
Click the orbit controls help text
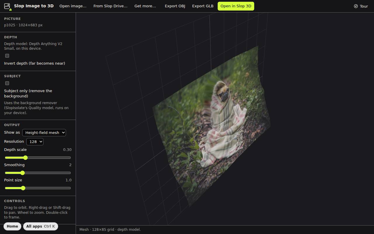(x=37, y=212)
